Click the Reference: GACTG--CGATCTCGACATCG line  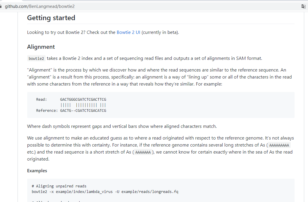point(71,111)
